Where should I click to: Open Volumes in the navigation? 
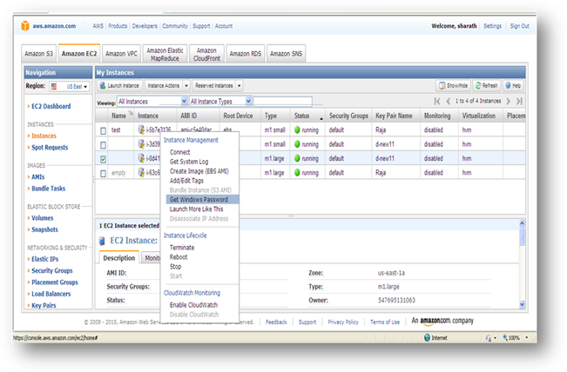coord(43,218)
